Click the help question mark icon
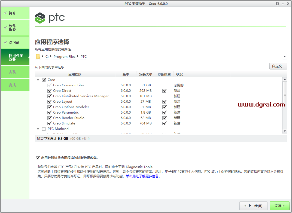Viewport: 292px width, 213px height. pyautogui.click(x=277, y=4)
